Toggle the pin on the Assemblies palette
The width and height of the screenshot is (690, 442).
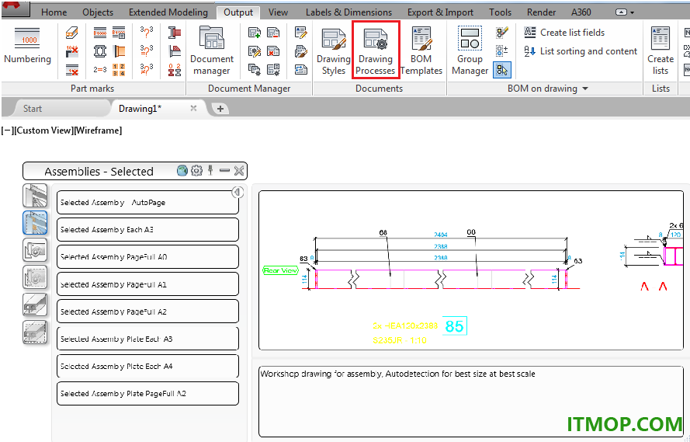point(211,170)
